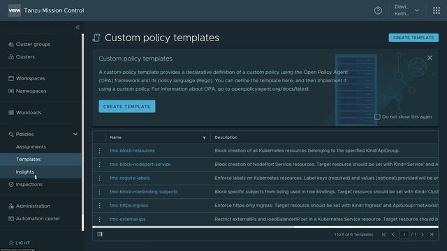Click the Light theme sun icon
The width and height of the screenshot is (447, 251).
[x=11, y=243]
